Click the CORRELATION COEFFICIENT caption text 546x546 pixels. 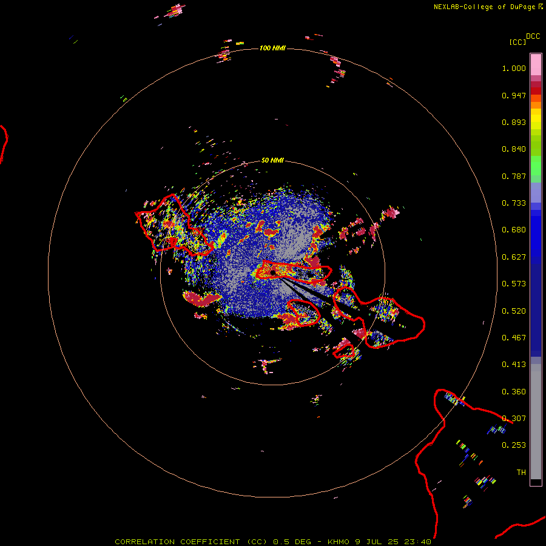(x=177, y=542)
